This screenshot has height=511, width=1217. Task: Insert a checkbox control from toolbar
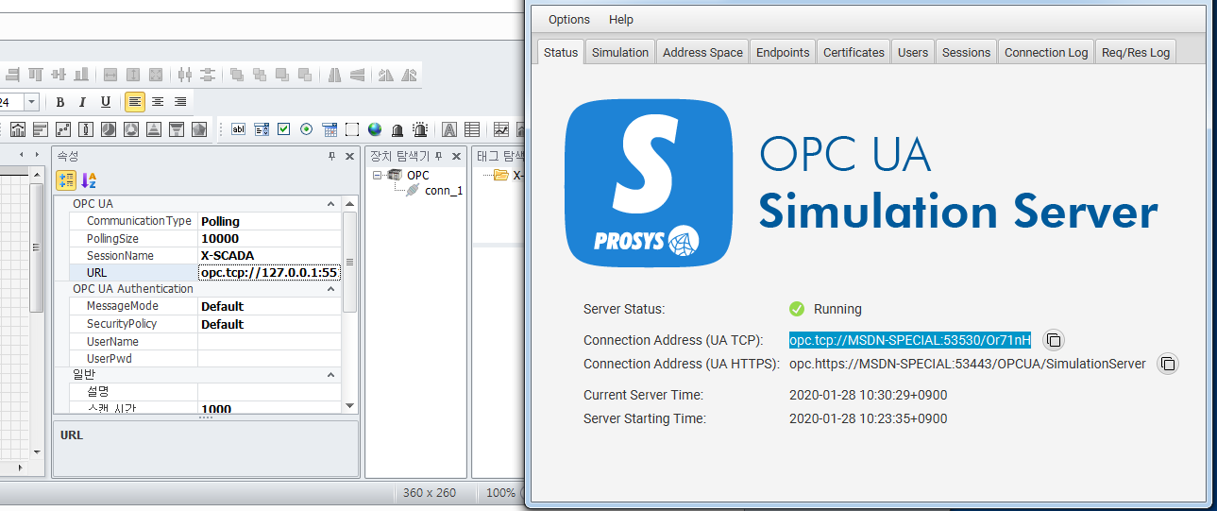coord(284,129)
